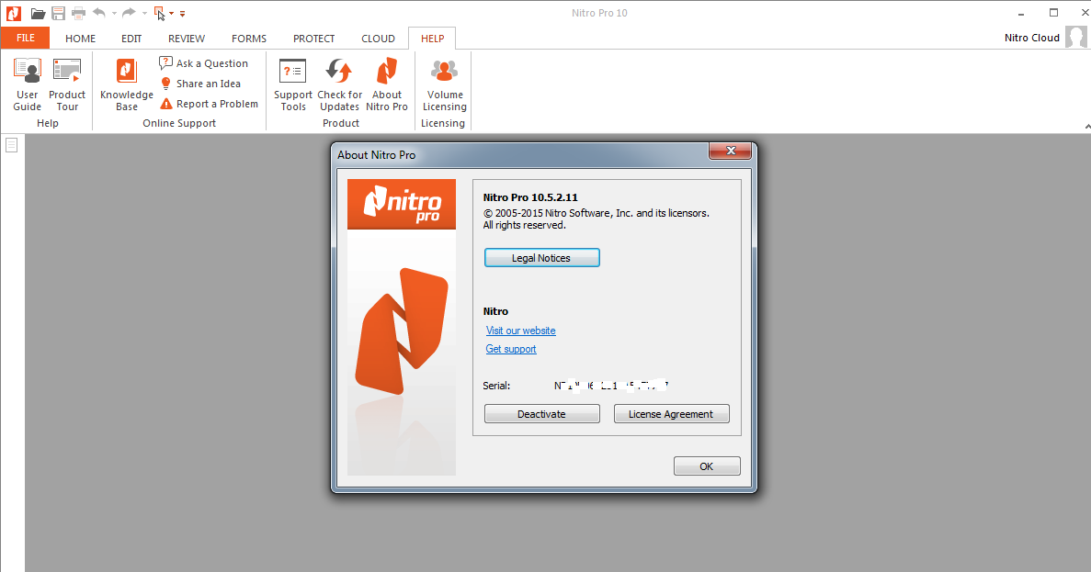Open the User Guide
1091x572 pixels.
point(28,84)
